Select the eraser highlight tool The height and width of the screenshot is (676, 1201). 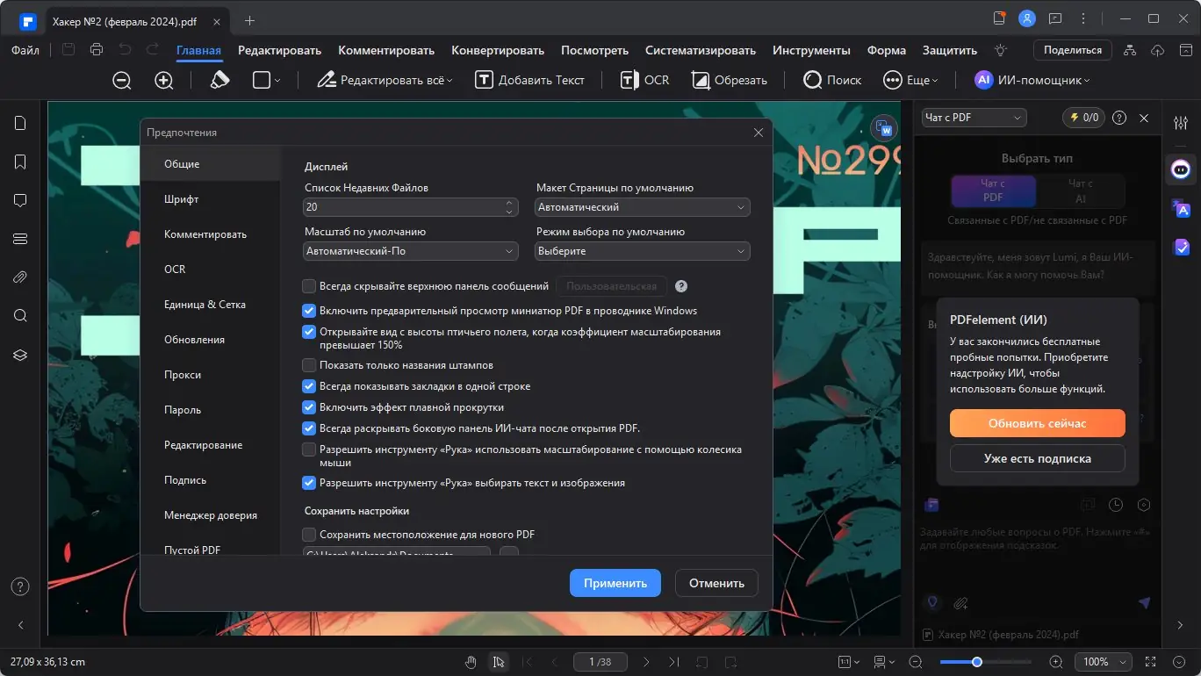pyautogui.click(x=219, y=80)
